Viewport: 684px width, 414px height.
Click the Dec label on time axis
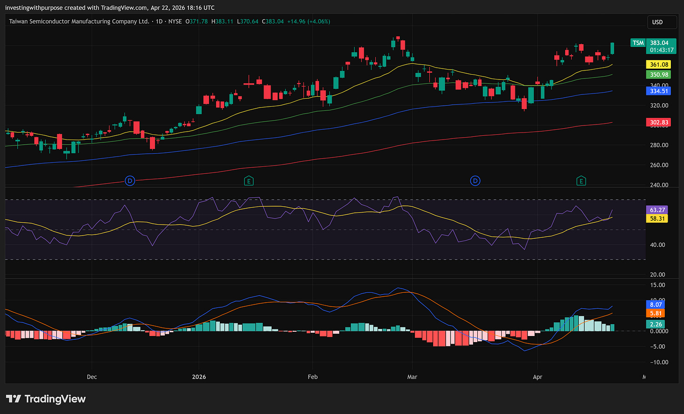point(92,377)
